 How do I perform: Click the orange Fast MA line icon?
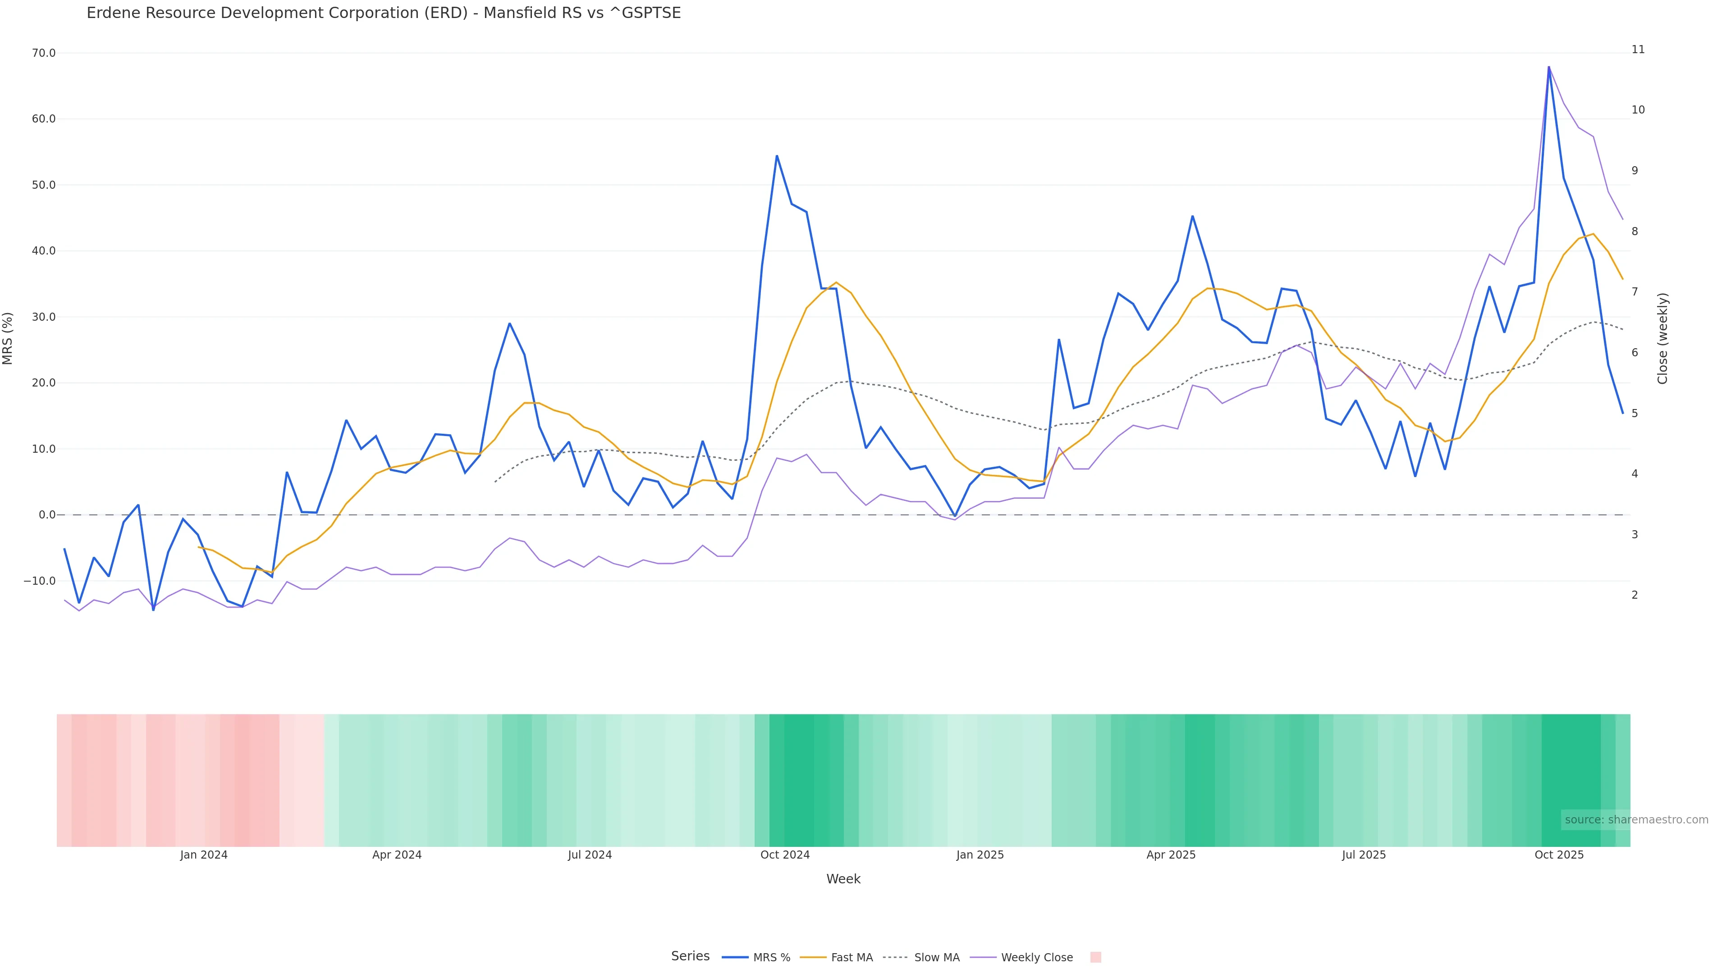(813, 958)
